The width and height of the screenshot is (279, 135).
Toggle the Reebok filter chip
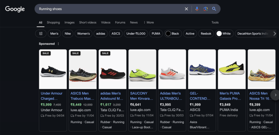[206, 34]
